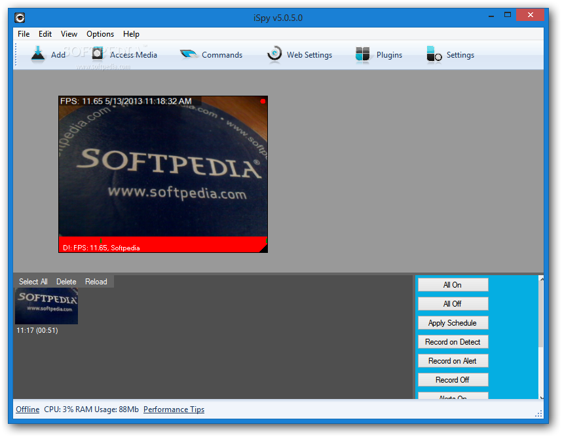Click the Record Off button

(453, 380)
